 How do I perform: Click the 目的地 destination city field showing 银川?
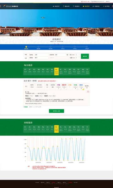(x=41, y=58)
